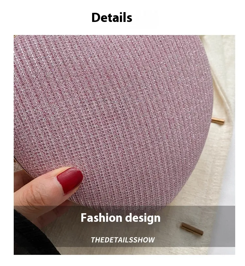Click the white drawstring cord at right
The height and width of the screenshot is (266, 245).
[220, 95]
